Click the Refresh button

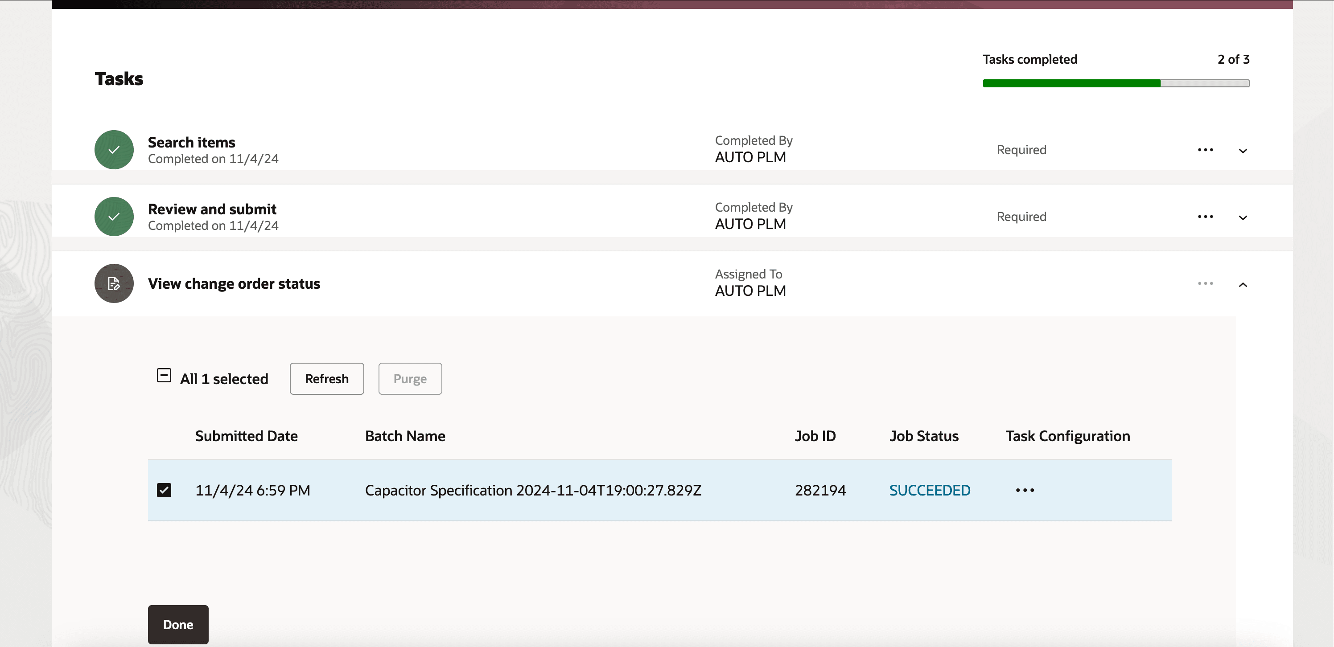coord(326,379)
